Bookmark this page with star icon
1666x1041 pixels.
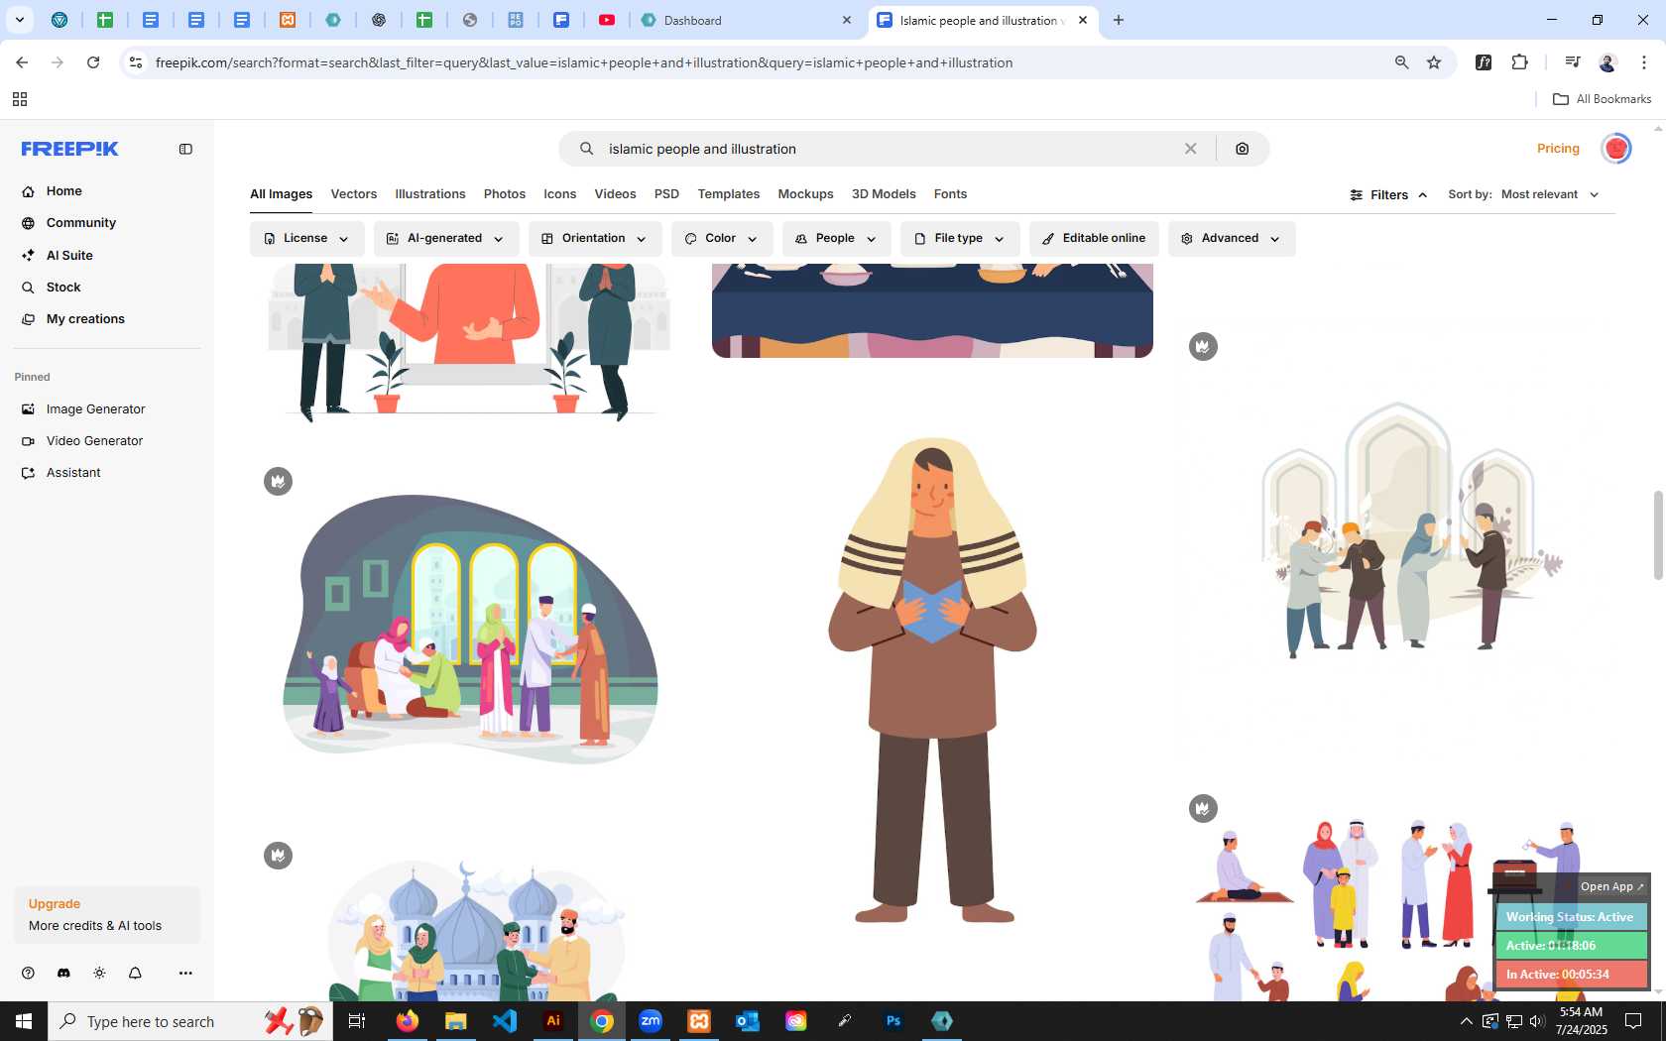pyautogui.click(x=1434, y=62)
